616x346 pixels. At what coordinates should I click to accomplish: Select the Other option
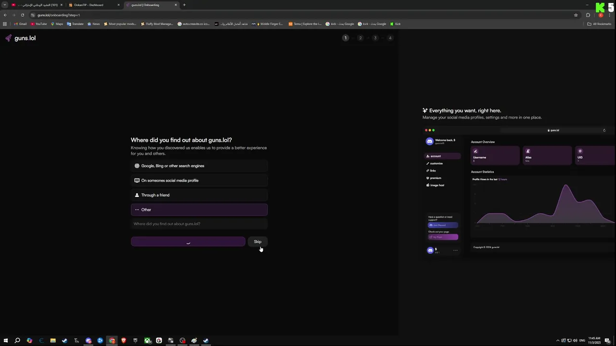tap(199, 210)
